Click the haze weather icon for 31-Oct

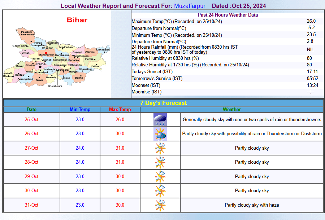pyautogui.click(x=160, y=205)
